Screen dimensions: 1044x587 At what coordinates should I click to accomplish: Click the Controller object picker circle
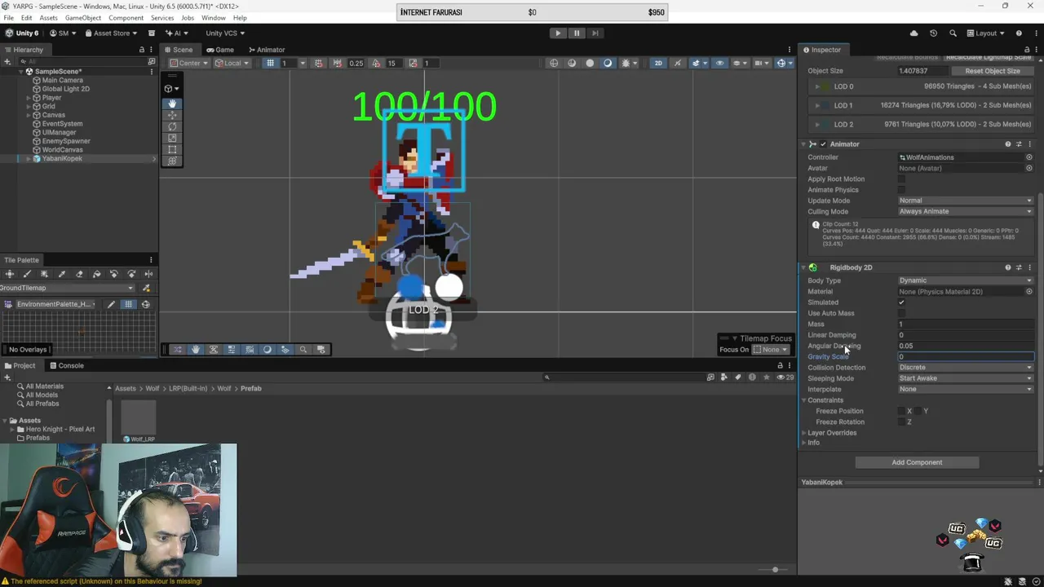coord(1029,157)
